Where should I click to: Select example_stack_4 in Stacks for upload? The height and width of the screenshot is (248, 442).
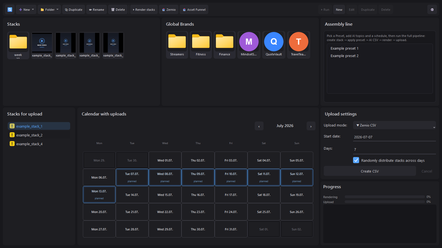pos(39,144)
